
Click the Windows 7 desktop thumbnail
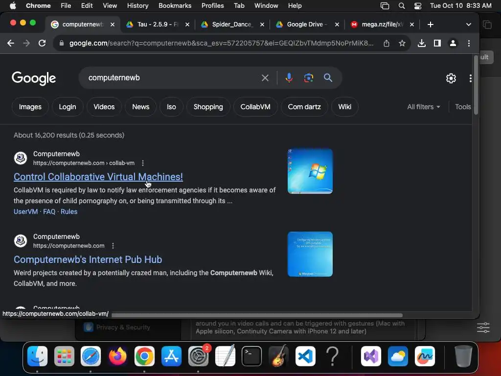coord(310,171)
